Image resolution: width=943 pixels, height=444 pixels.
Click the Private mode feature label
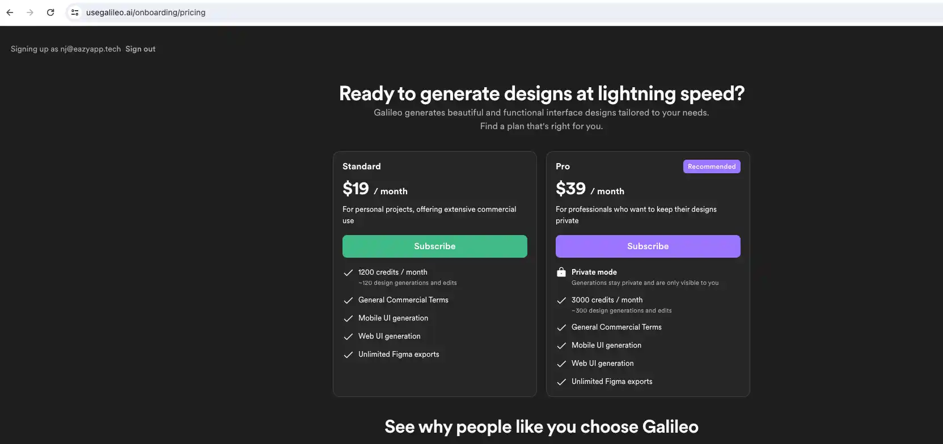[594, 272]
